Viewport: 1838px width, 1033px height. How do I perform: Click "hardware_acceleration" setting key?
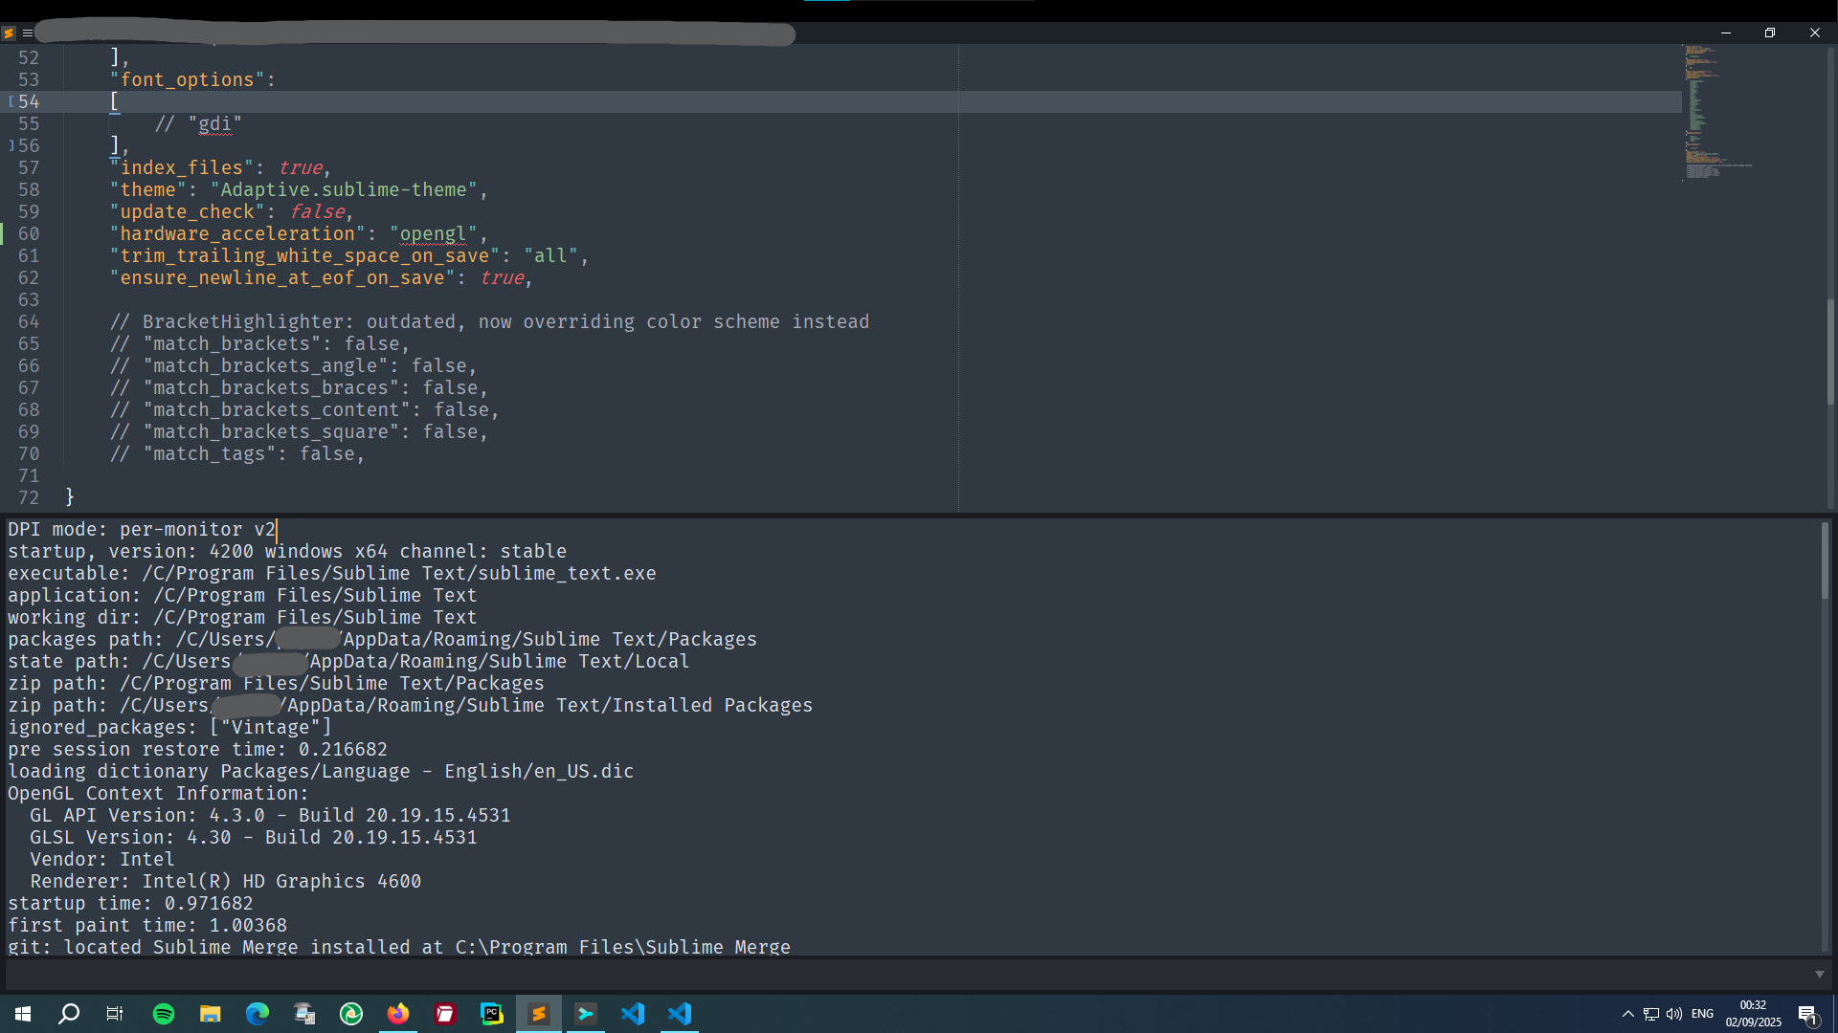237,234
